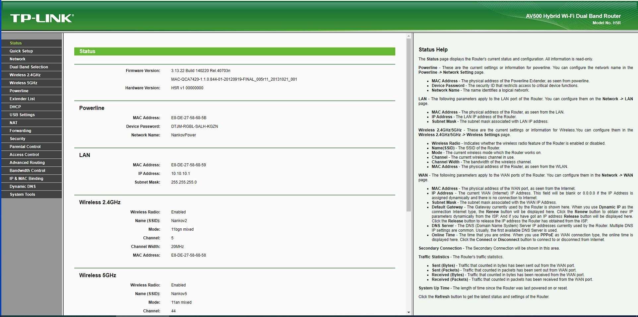Open Dynamic DNS settings

(x=32, y=187)
